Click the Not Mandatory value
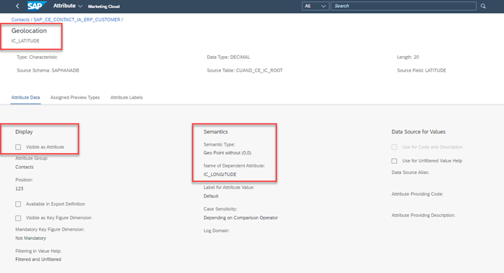The image size is (504, 273). click(x=30, y=238)
